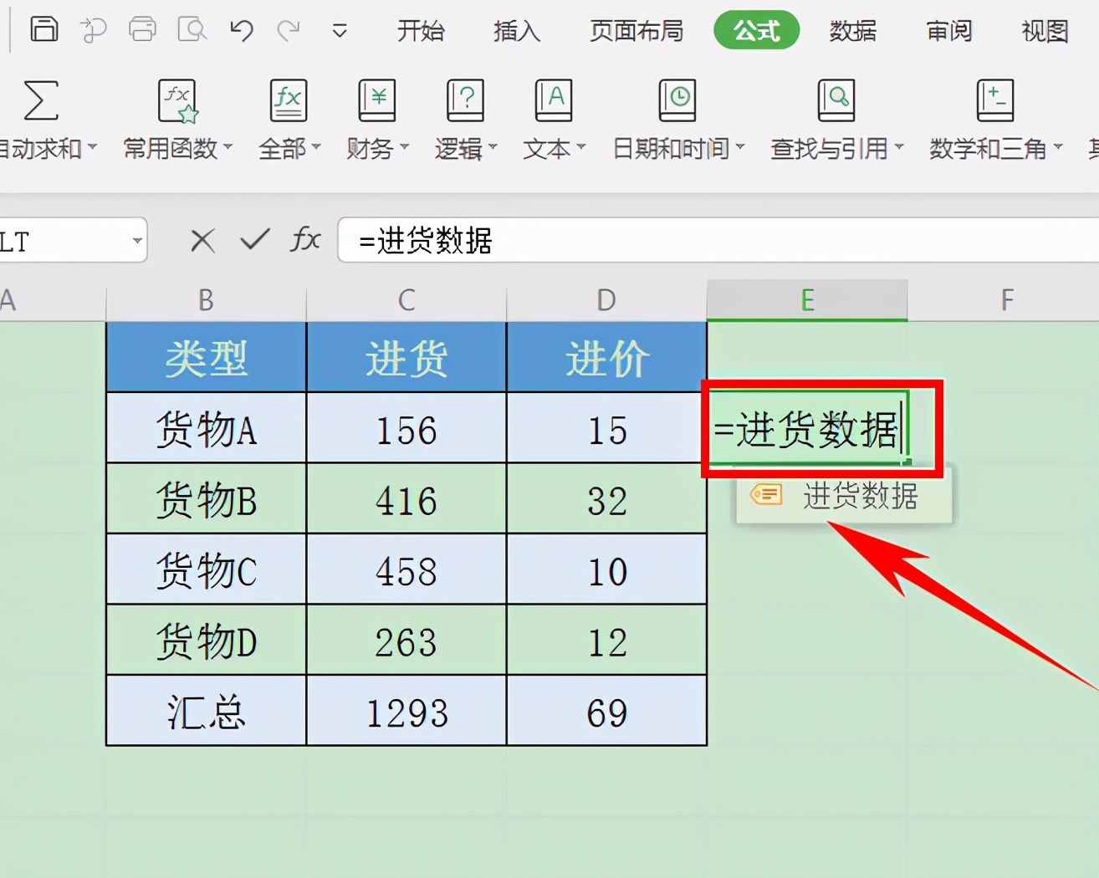The image size is (1099, 878).
Task: Expand the 文本 dropdown arrow
Action: (x=580, y=148)
